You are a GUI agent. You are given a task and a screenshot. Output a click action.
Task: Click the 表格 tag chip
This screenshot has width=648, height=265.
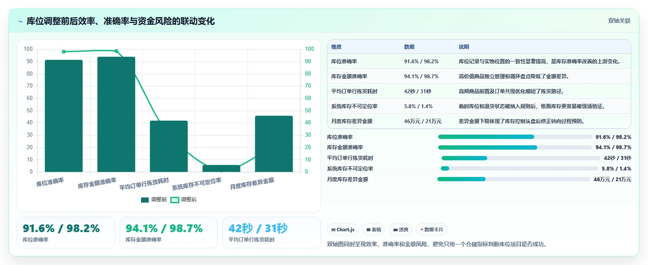(x=374, y=230)
